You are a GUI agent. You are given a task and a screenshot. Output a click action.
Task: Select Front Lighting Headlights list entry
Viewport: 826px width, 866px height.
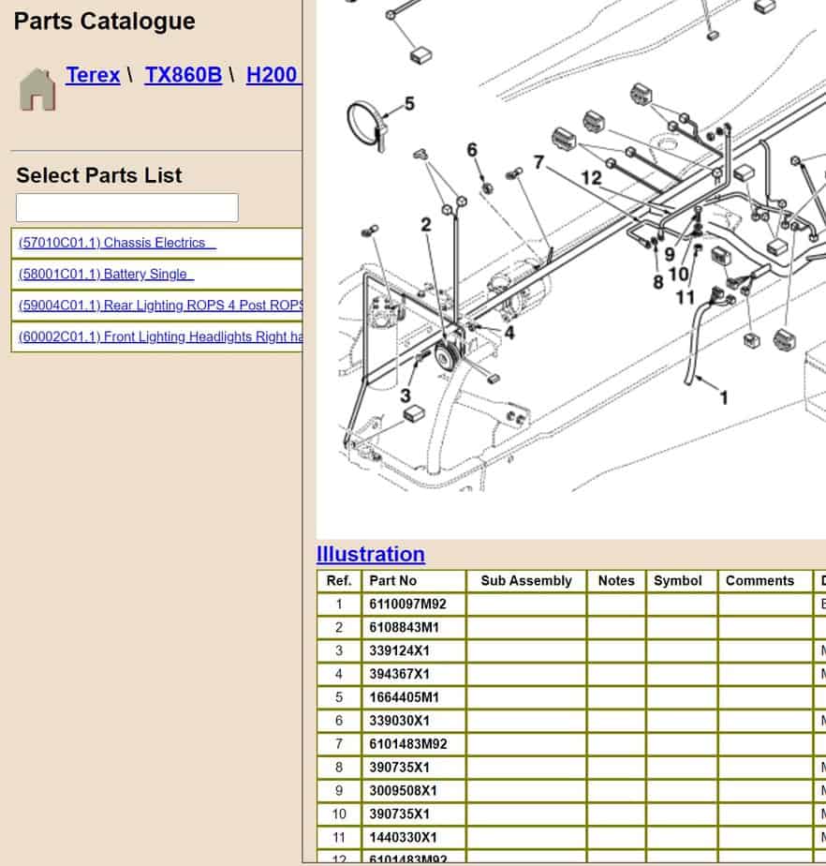pos(161,336)
